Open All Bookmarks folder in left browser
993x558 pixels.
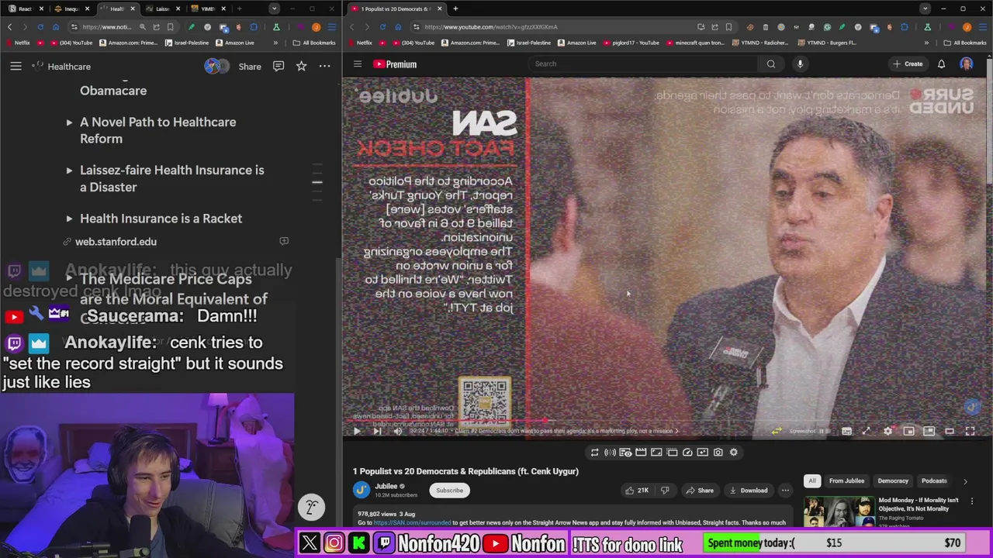(314, 43)
